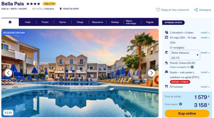Click info icon beside Cena razem
Viewport: 214px width, 118px height.
[181, 104]
